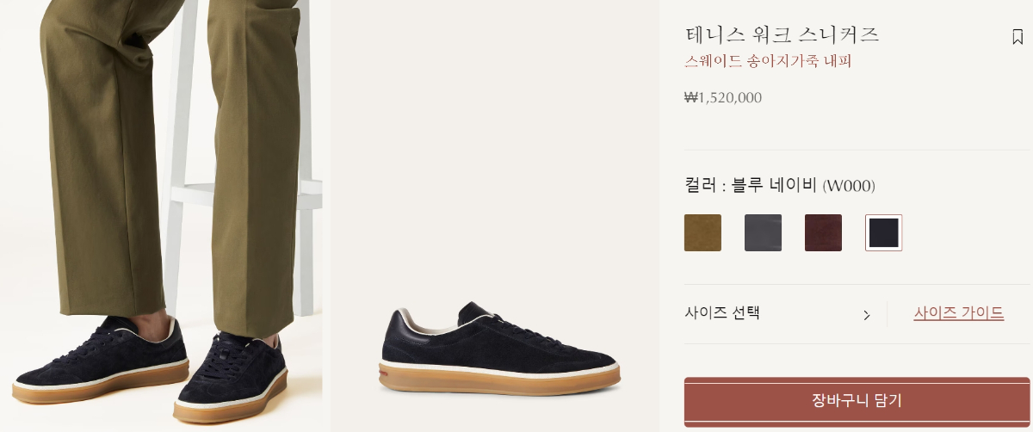Choose the grey color swatch
The width and height of the screenshot is (1033, 432).
point(763,232)
